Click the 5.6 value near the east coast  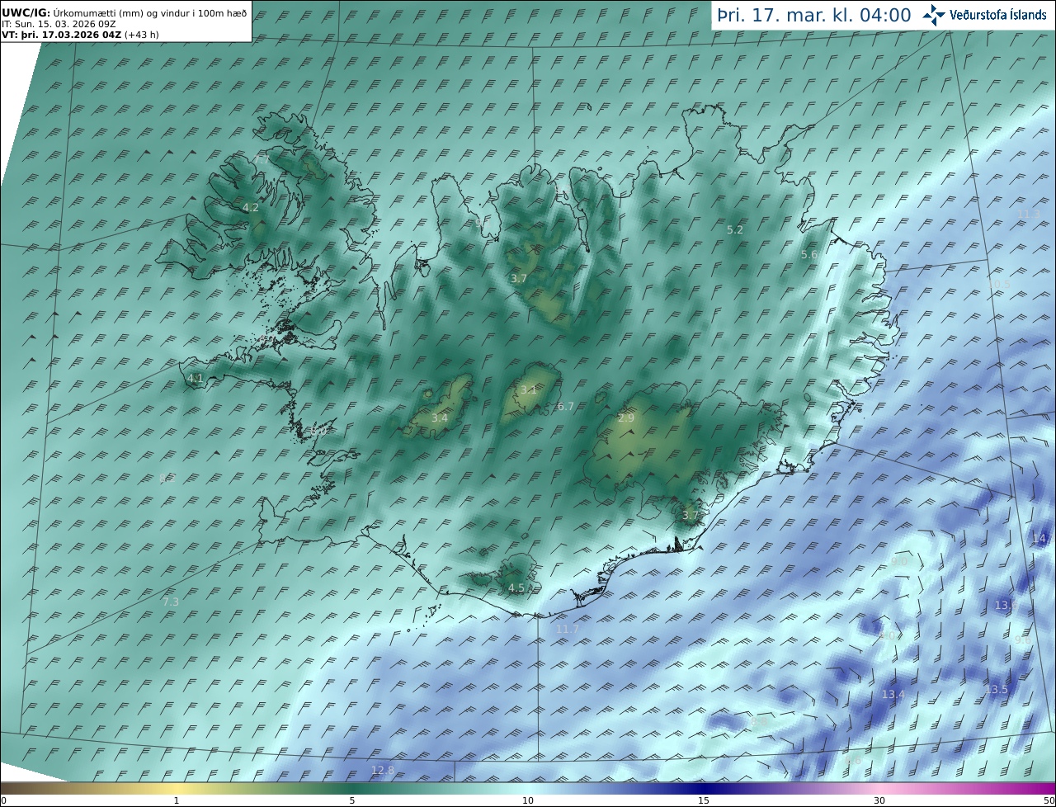[x=809, y=255]
